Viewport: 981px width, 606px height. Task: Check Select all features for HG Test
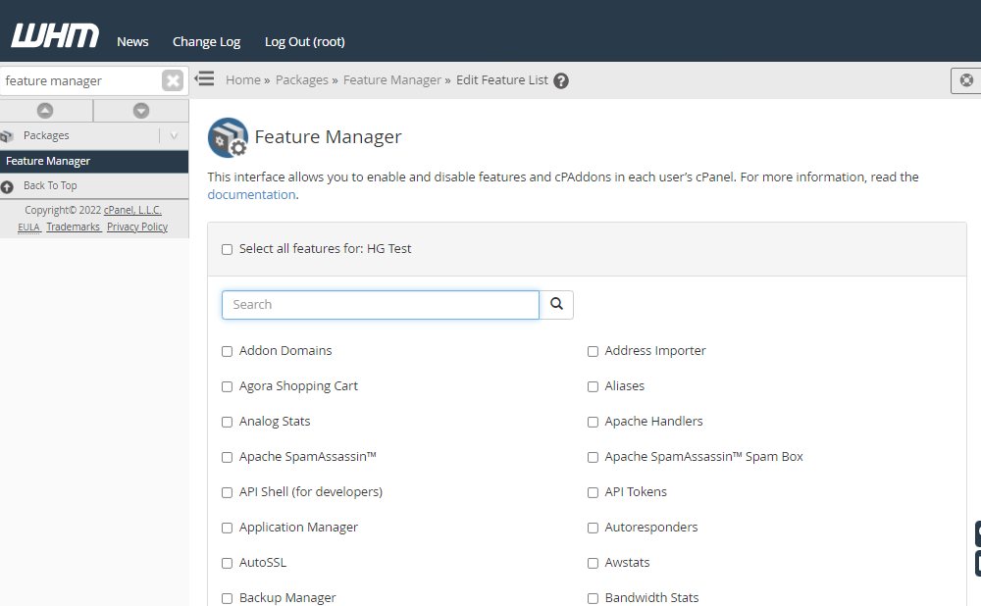(x=227, y=249)
